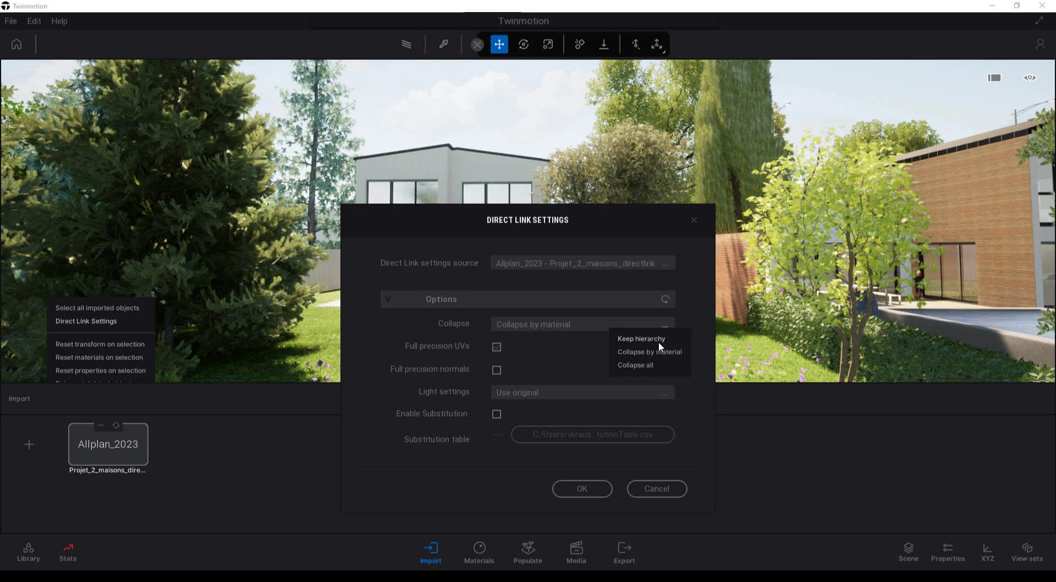Click the Projet_2_maisons_dire... file label
This screenshot has width=1056, height=582.
coord(107,470)
